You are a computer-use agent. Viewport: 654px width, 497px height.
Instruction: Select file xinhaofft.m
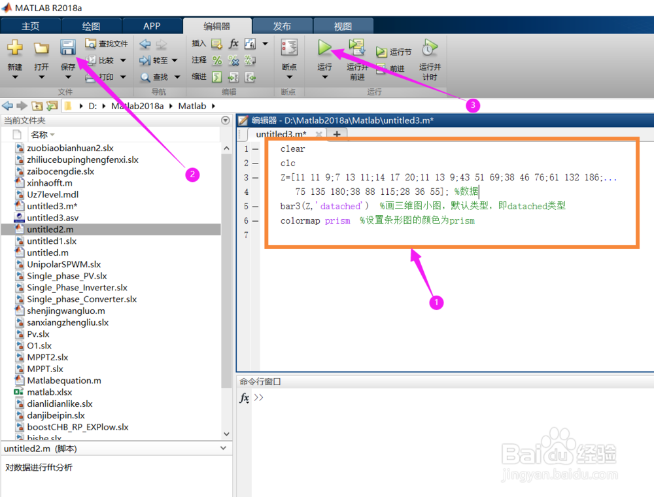pyautogui.click(x=50, y=182)
